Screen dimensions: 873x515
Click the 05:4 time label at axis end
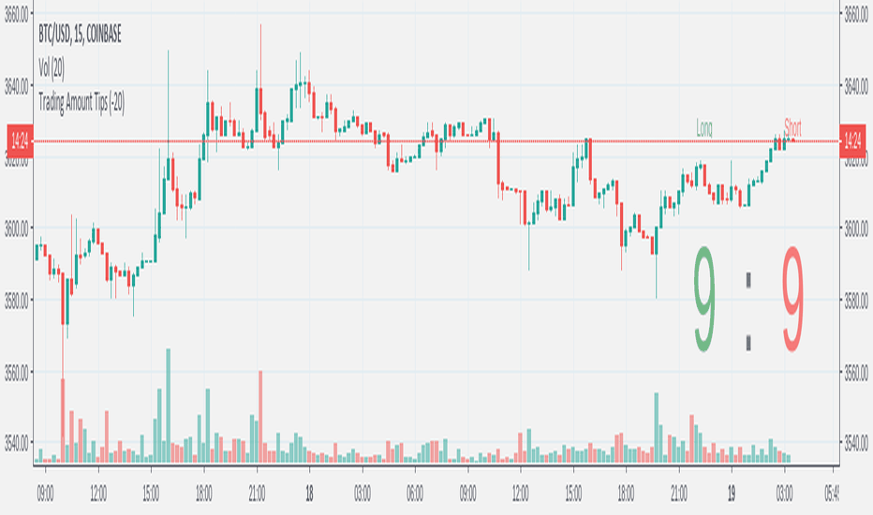831,493
